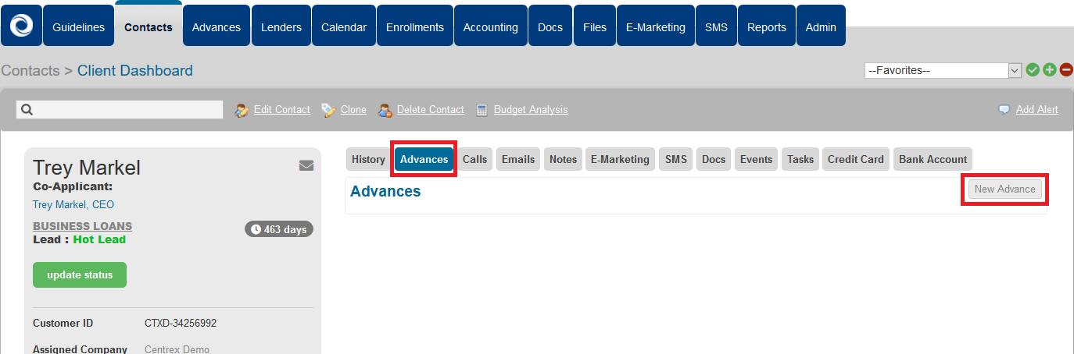
Task: Click the Add Alert link
Action: 1037,110
